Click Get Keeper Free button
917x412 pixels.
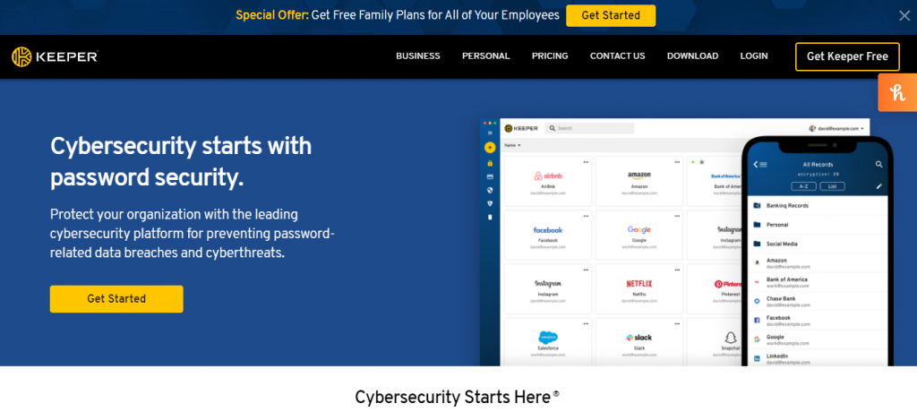click(x=847, y=56)
